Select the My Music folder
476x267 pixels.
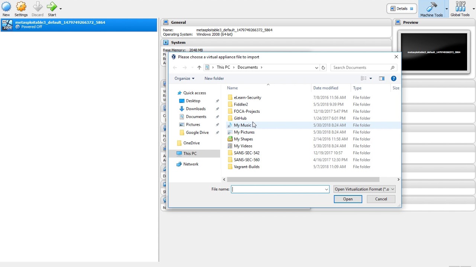[242, 125]
